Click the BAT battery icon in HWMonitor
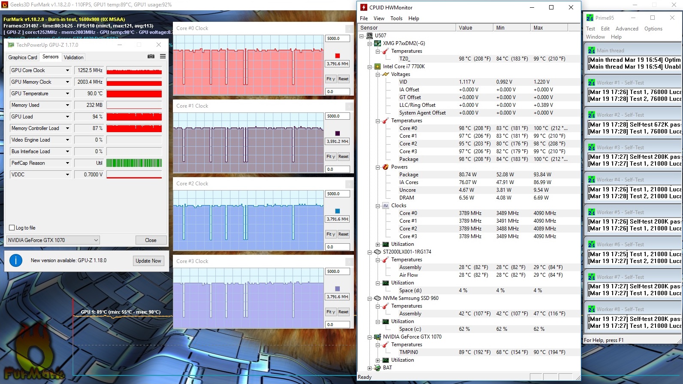Screen dimensions: 683x384 click(x=378, y=368)
